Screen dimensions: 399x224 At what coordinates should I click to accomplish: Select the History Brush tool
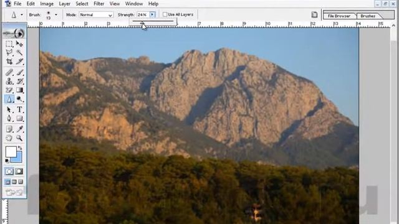click(19, 82)
